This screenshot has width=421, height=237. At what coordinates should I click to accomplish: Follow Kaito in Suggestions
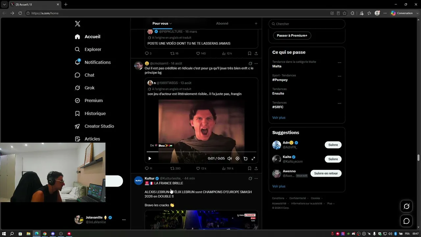pos(333,159)
